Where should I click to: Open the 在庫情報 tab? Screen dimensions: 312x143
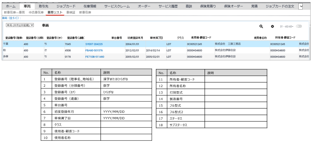(x=90, y=6)
